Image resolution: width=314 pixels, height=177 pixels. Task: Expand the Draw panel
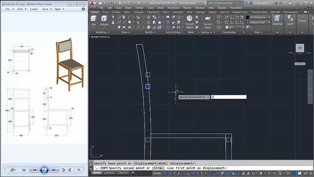click(126, 32)
